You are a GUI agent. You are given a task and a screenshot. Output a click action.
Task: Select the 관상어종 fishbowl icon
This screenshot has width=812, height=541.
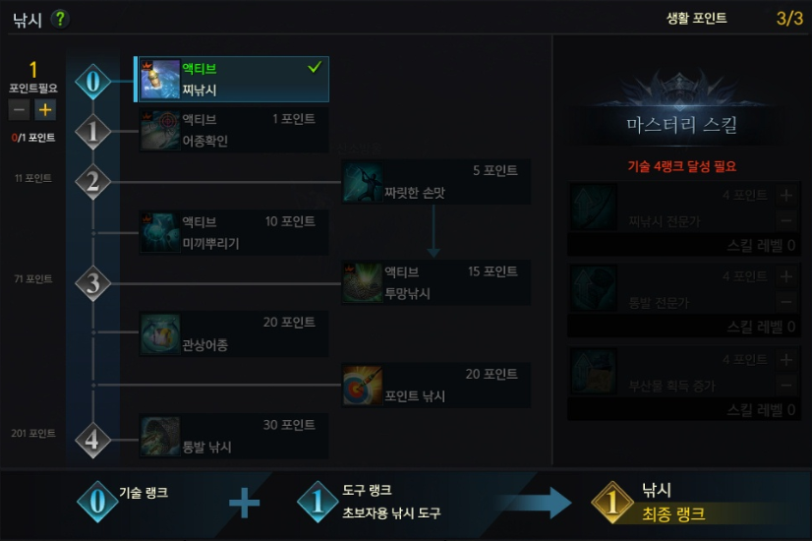[160, 333]
